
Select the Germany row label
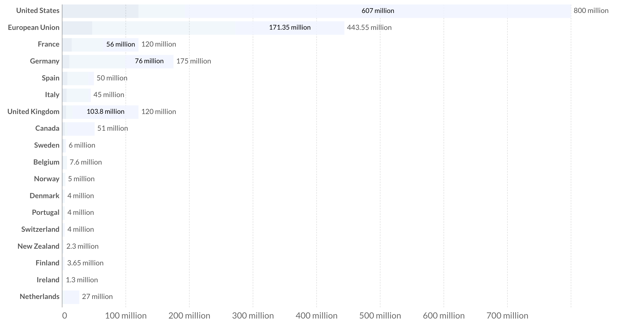tap(45, 61)
